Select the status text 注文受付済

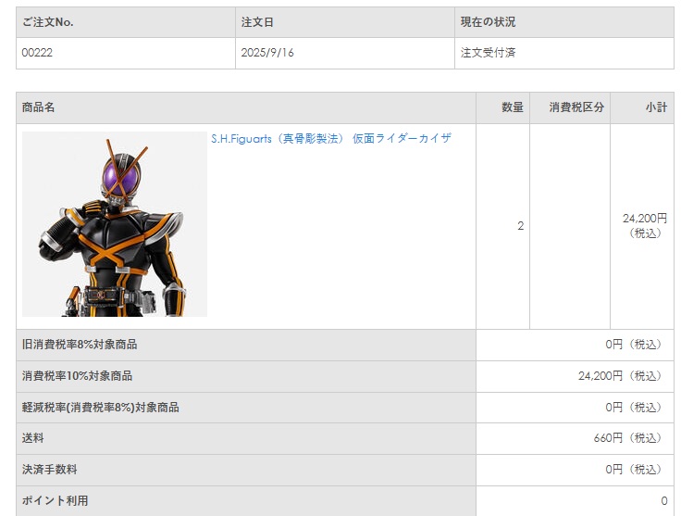[x=488, y=53]
